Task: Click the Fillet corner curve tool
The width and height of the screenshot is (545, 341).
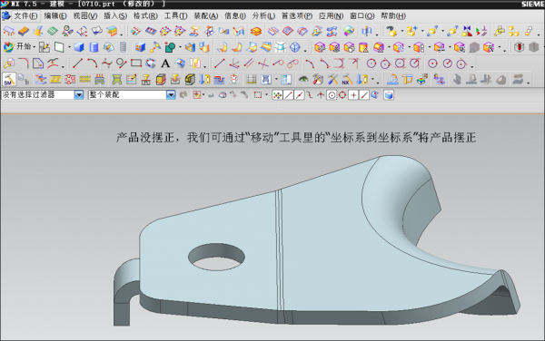Action: (x=24, y=63)
